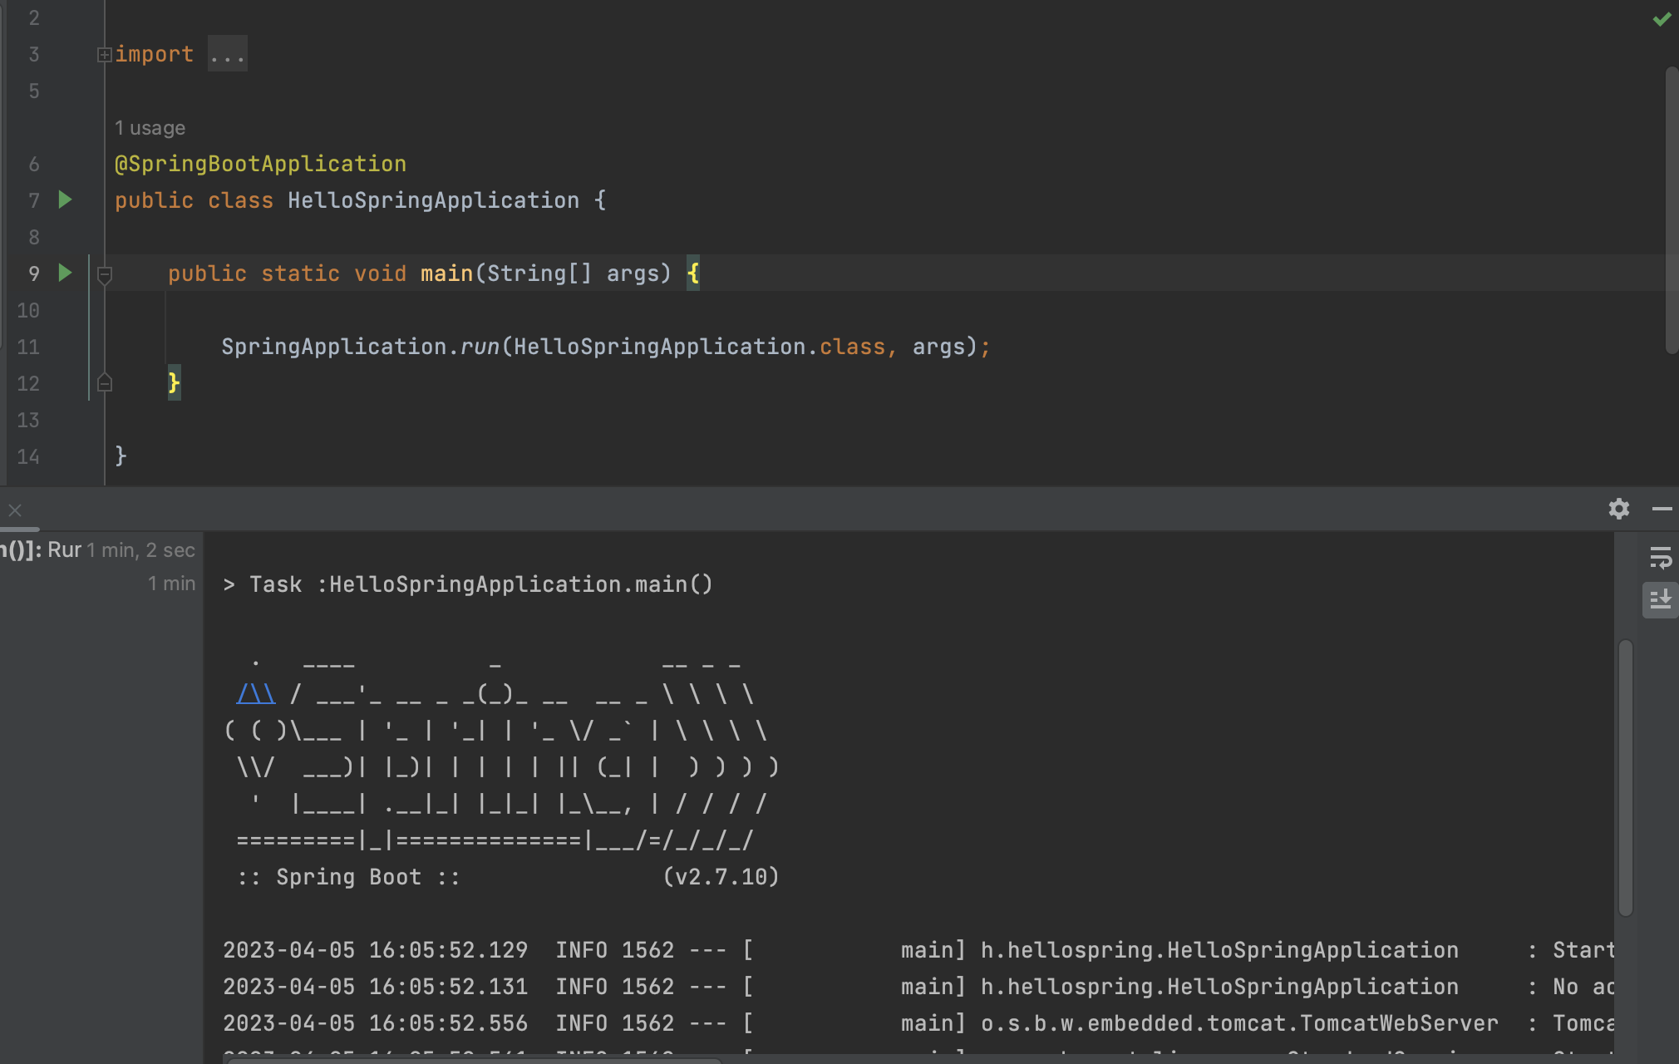Click collapsed import ellipsis placeholder

coord(227,55)
